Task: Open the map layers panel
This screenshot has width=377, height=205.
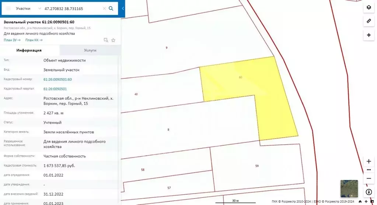Action: pos(369,8)
